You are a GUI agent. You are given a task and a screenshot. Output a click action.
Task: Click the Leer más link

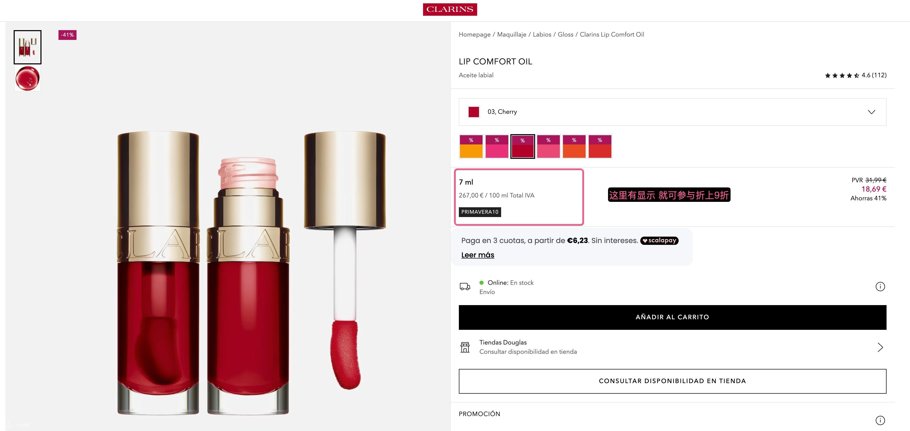point(478,255)
